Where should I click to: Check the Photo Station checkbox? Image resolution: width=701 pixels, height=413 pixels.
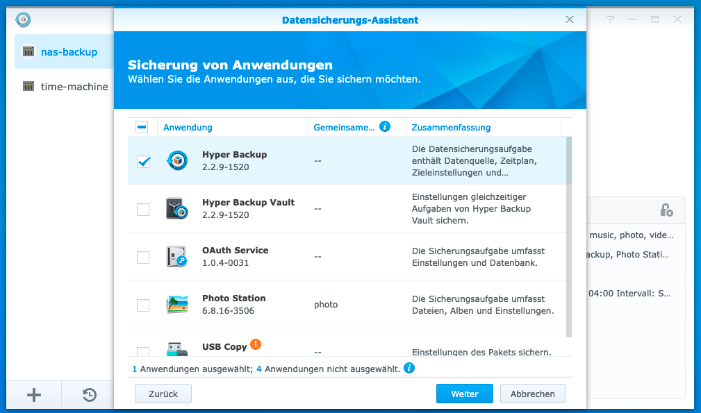[143, 305]
